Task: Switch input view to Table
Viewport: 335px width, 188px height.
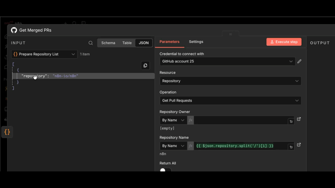Action: coord(127,43)
